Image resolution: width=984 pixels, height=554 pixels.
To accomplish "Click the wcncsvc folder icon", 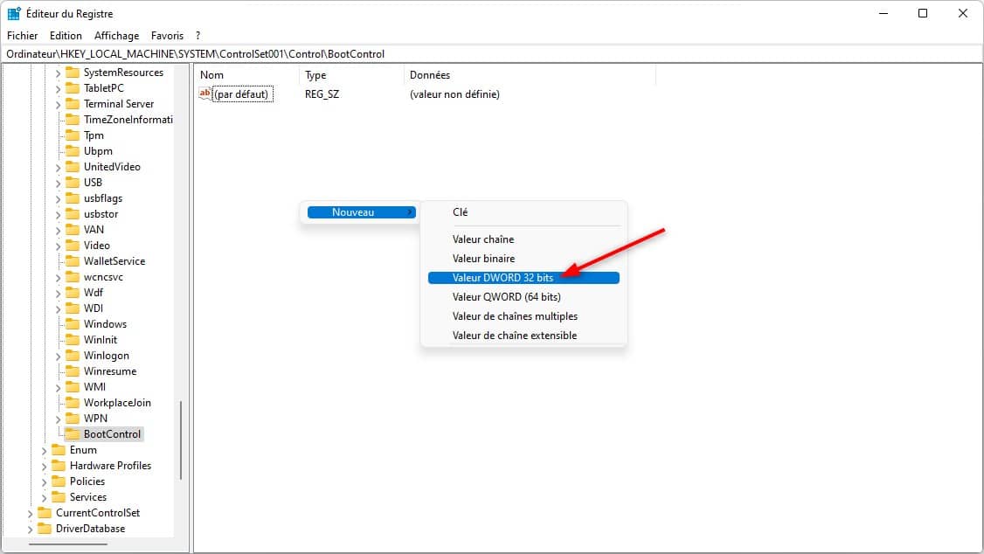I will point(73,277).
